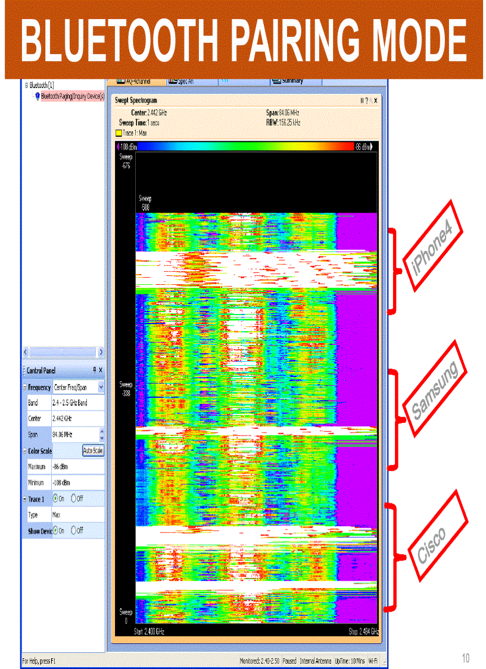Enable Trace 1 On option
Viewport: 486px width, 669px height.
(x=55, y=498)
